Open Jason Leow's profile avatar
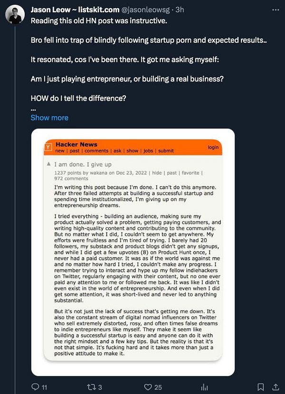Image resolution: width=285 pixels, height=394 pixels. (15, 15)
